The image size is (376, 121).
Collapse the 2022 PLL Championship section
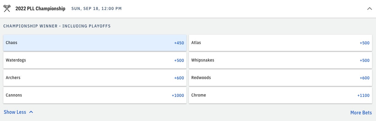point(369,9)
